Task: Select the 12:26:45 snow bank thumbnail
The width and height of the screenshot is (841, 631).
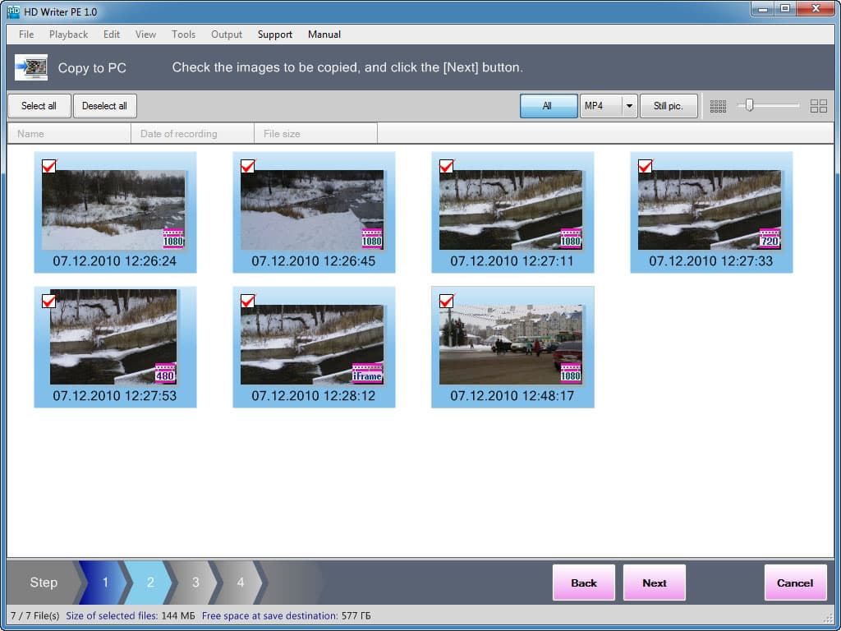Action: coord(311,210)
